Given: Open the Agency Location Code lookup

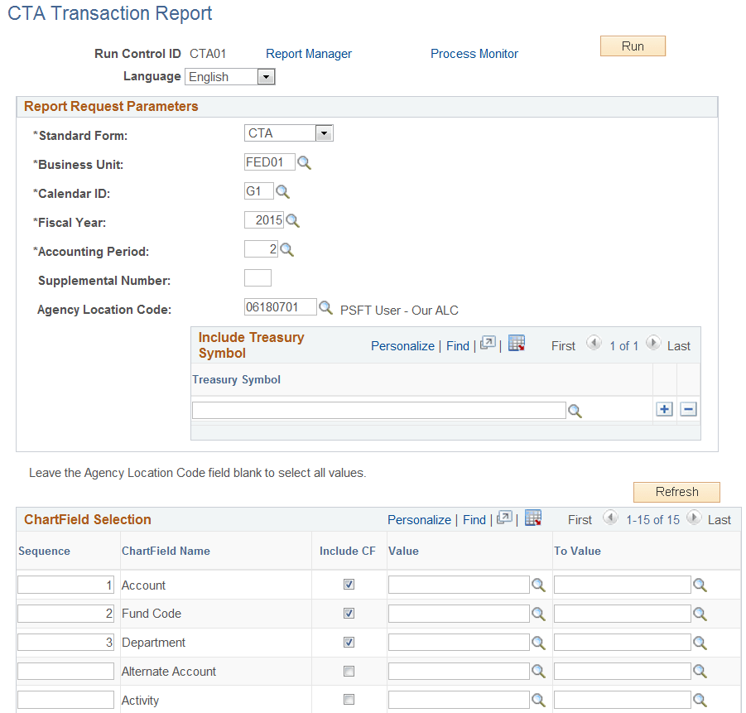Looking at the screenshot, I should click(325, 306).
